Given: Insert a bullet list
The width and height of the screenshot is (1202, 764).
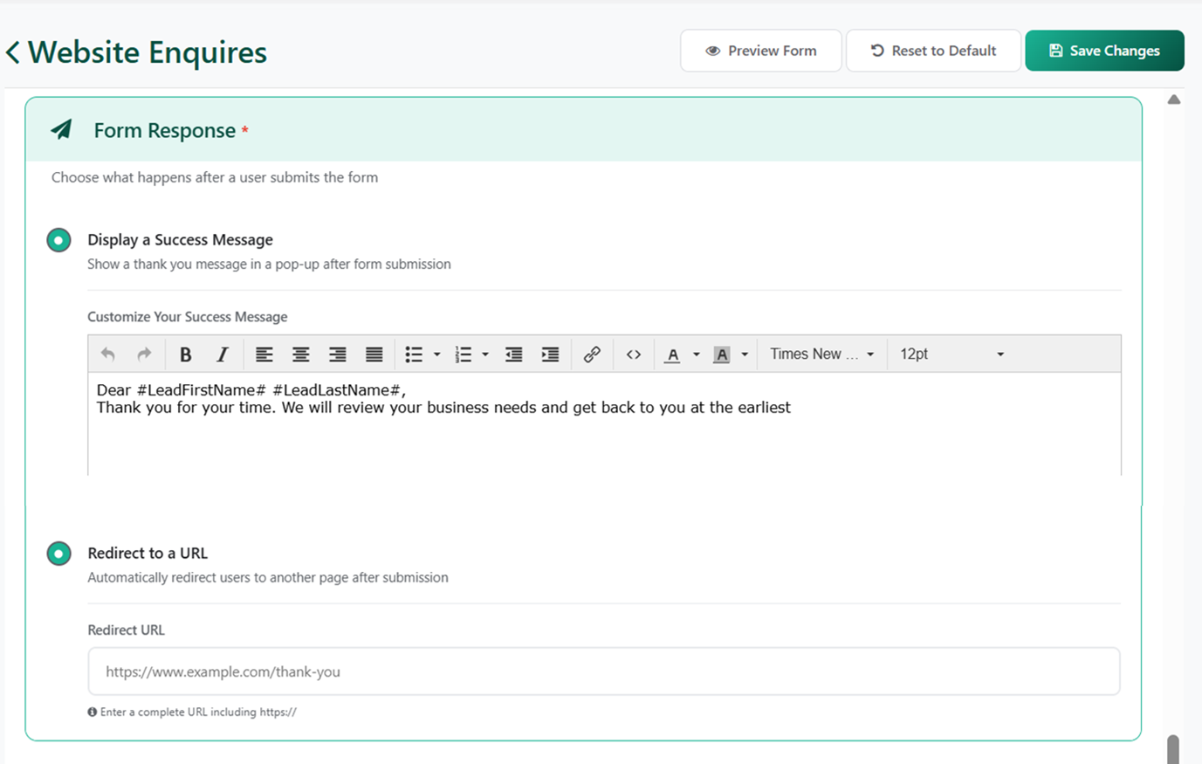Looking at the screenshot, I should [x=414, y=354].
